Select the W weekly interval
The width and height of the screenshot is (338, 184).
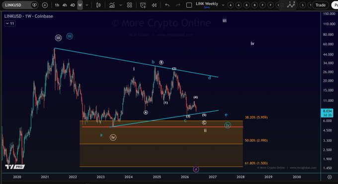(80, 5)
